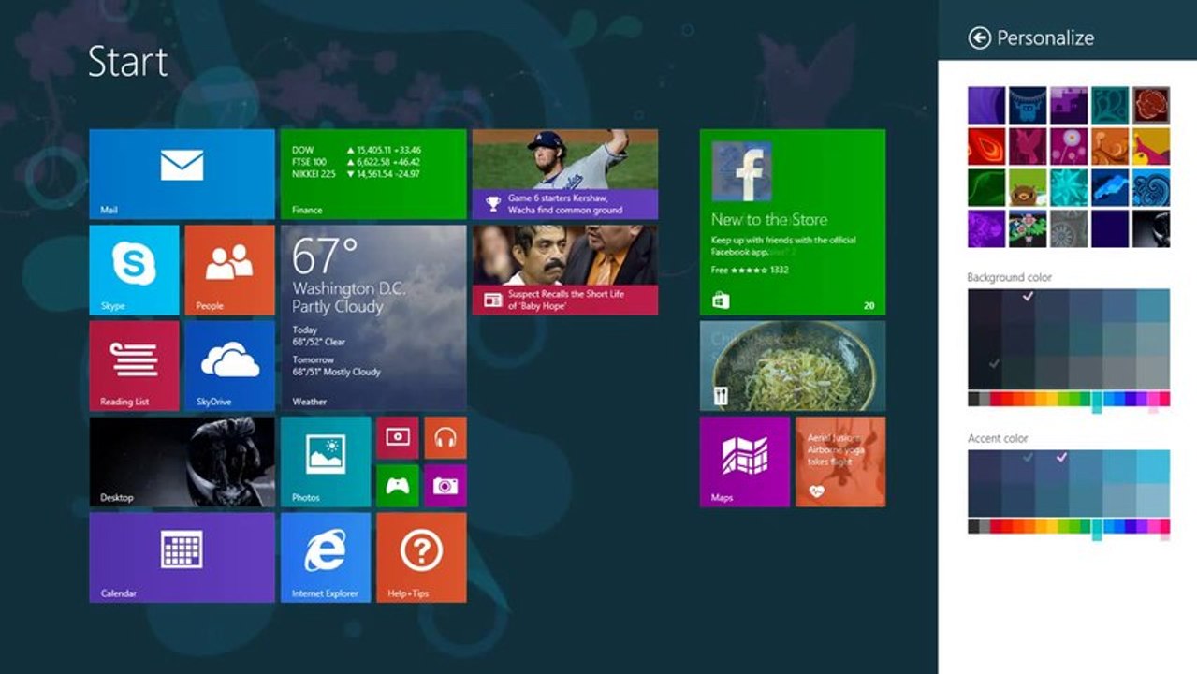Open the Weather tile showing Washington D.C.
The height and width of the screenshot is (674, 1197).
[373, 317]
